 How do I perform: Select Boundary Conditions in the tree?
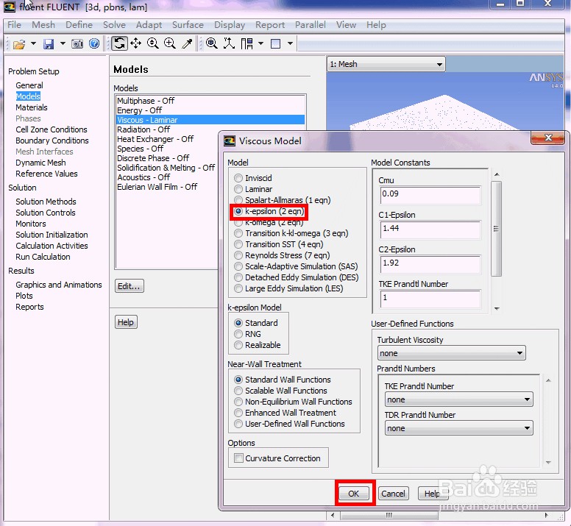click(52, 141)
